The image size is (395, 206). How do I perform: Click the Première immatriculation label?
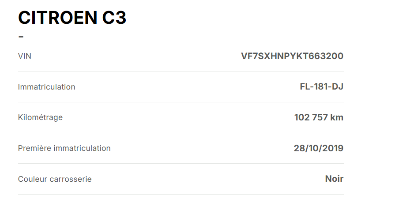click(x=64, y=148)
